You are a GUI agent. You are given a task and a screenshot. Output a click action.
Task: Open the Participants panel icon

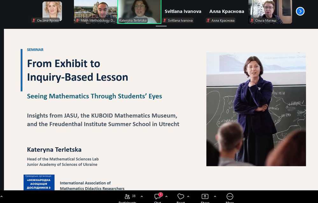pos(127,197)
